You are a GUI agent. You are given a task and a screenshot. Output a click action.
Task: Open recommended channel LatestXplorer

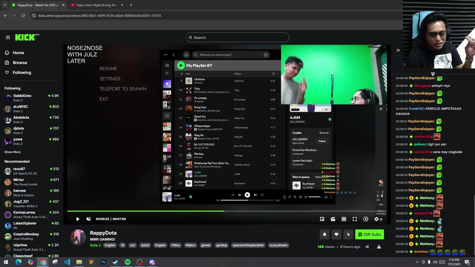tap(32, 225)
